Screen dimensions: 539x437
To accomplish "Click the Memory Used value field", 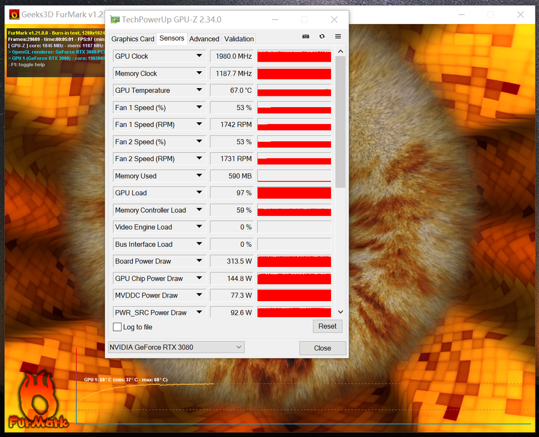I will (232, 176).
